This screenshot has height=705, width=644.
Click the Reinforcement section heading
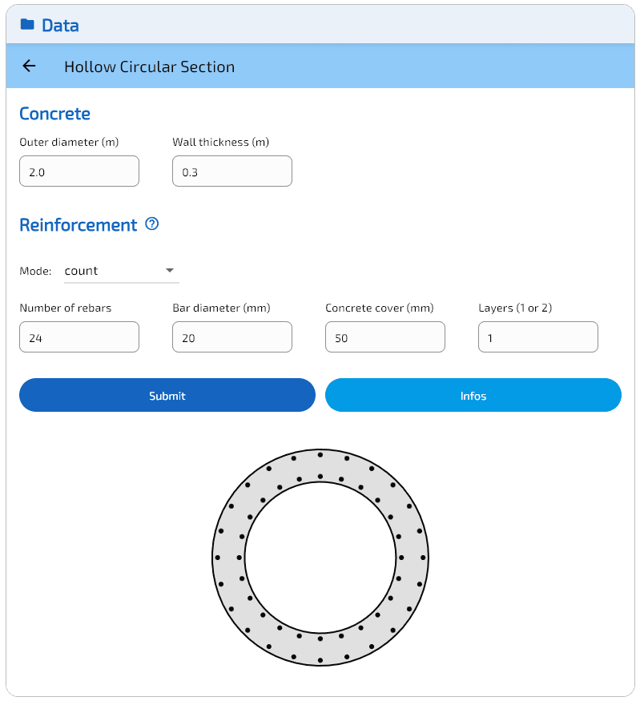pyautogui.click(x=78, y=224)
